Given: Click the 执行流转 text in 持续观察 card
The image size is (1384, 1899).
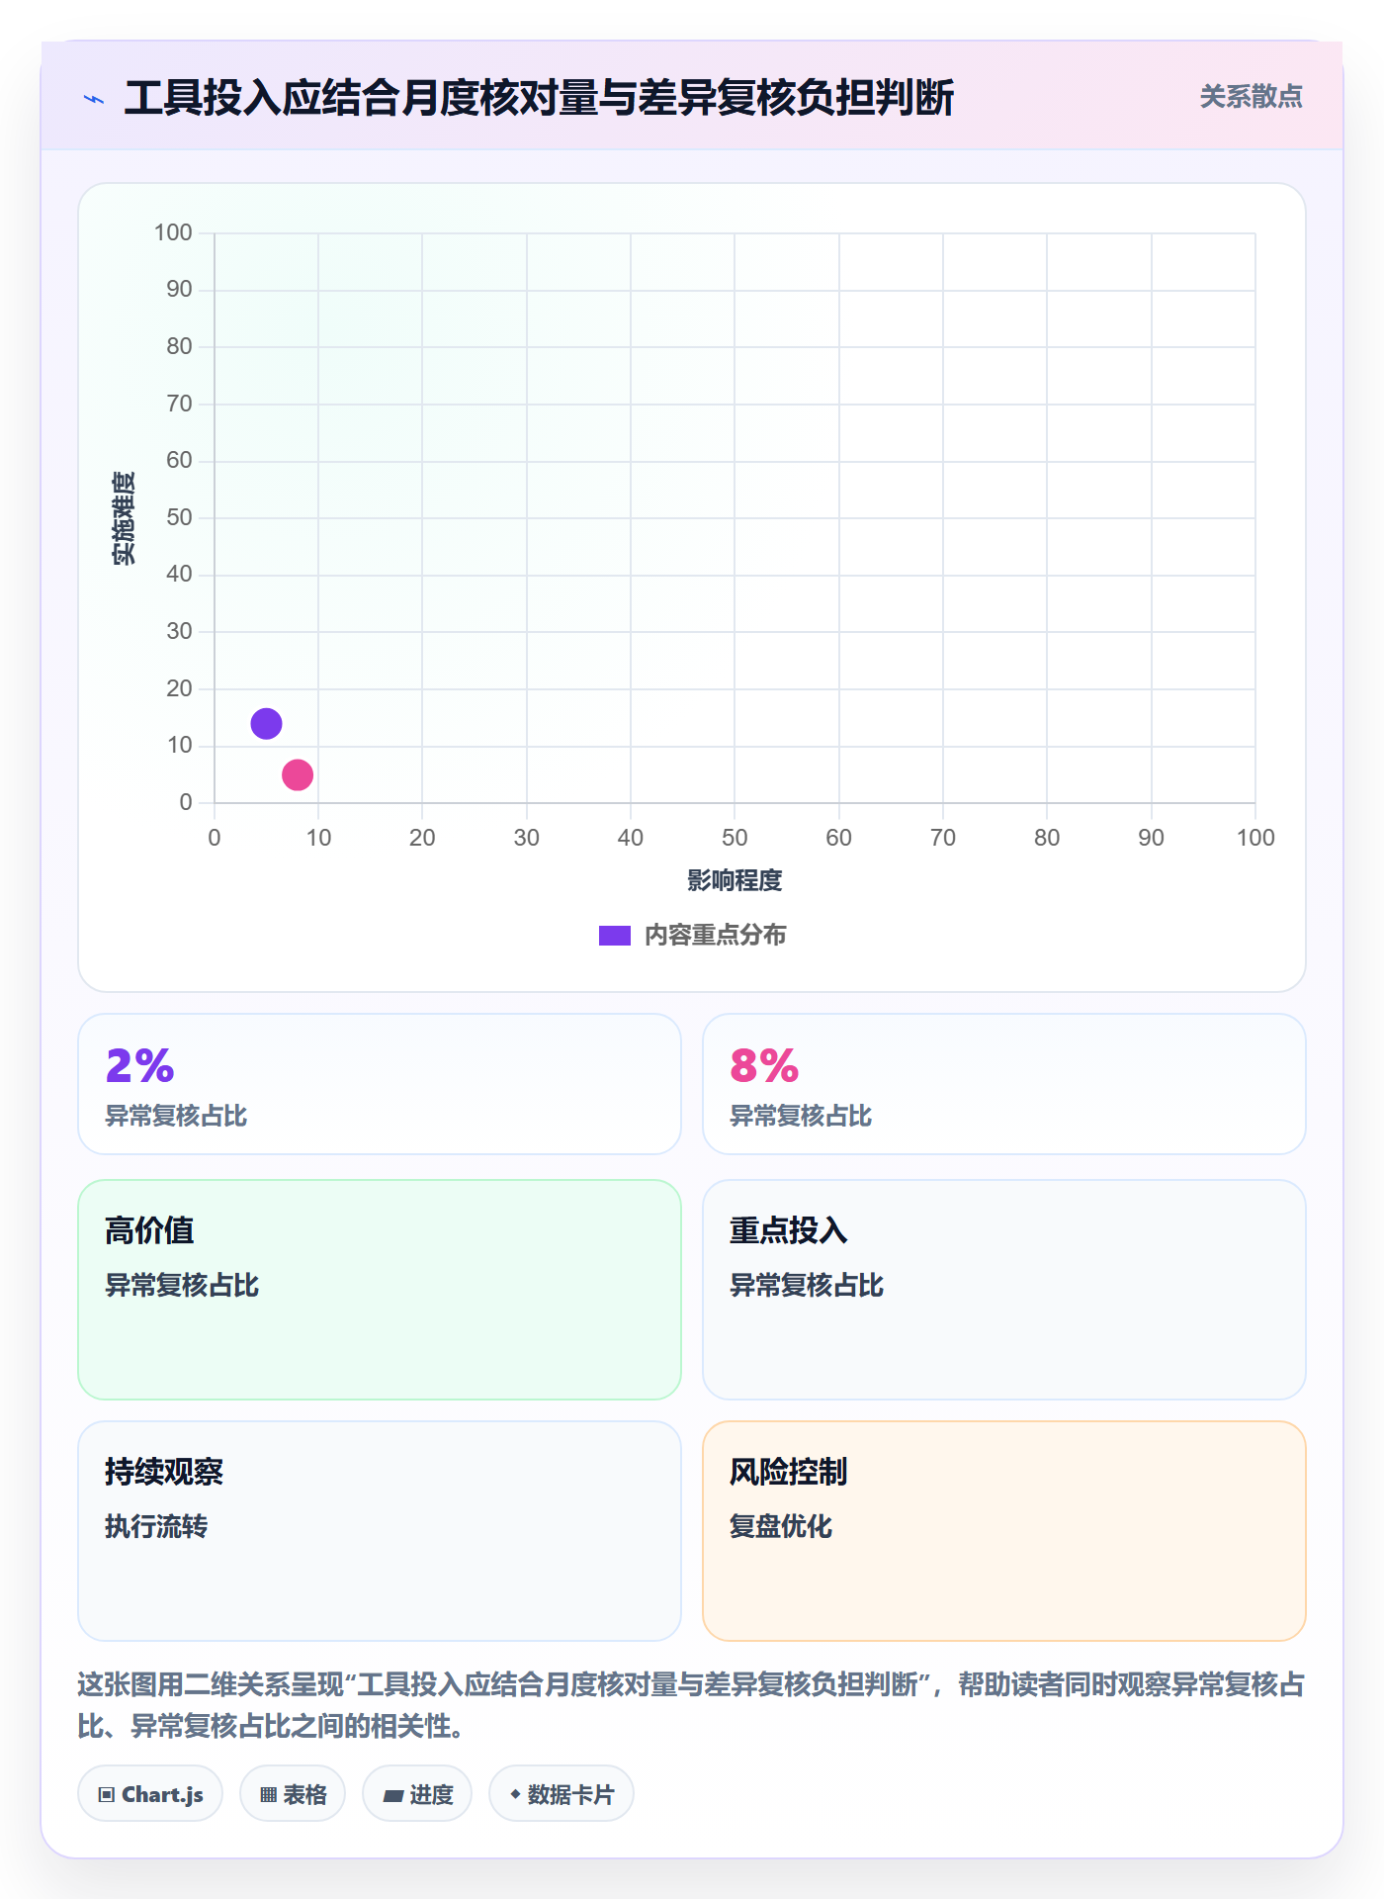Looking at the screenshot, I should pyautogui.click(x=156, y=1526).
